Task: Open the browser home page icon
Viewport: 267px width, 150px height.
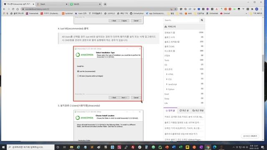Action: (x=18, y=9)
